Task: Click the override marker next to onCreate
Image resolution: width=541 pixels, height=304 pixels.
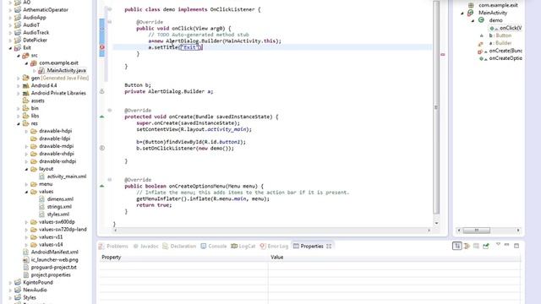Action: point(101,117)
